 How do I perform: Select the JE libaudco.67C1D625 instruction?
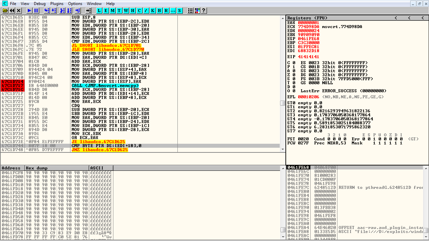click(98, 142)
